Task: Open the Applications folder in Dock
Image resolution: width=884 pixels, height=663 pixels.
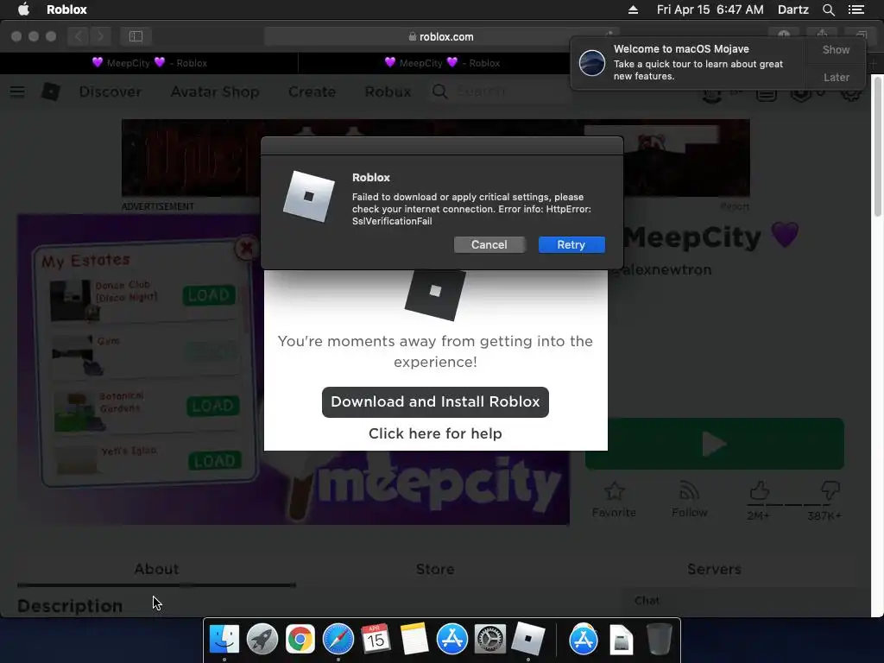Action: [x=583, y=640]
